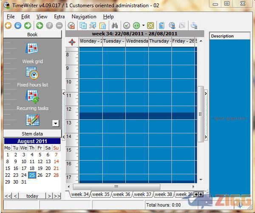The width and height of the screenshot is (255, 213).
Task: Click the Stem data section header
Action: point(32,134)
